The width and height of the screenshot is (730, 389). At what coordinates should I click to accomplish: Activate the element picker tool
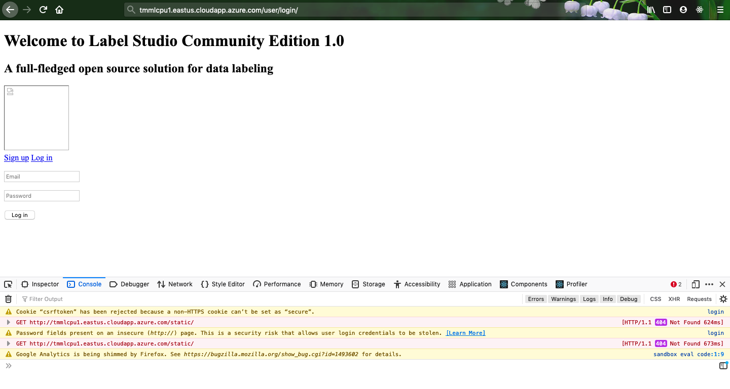8,284
